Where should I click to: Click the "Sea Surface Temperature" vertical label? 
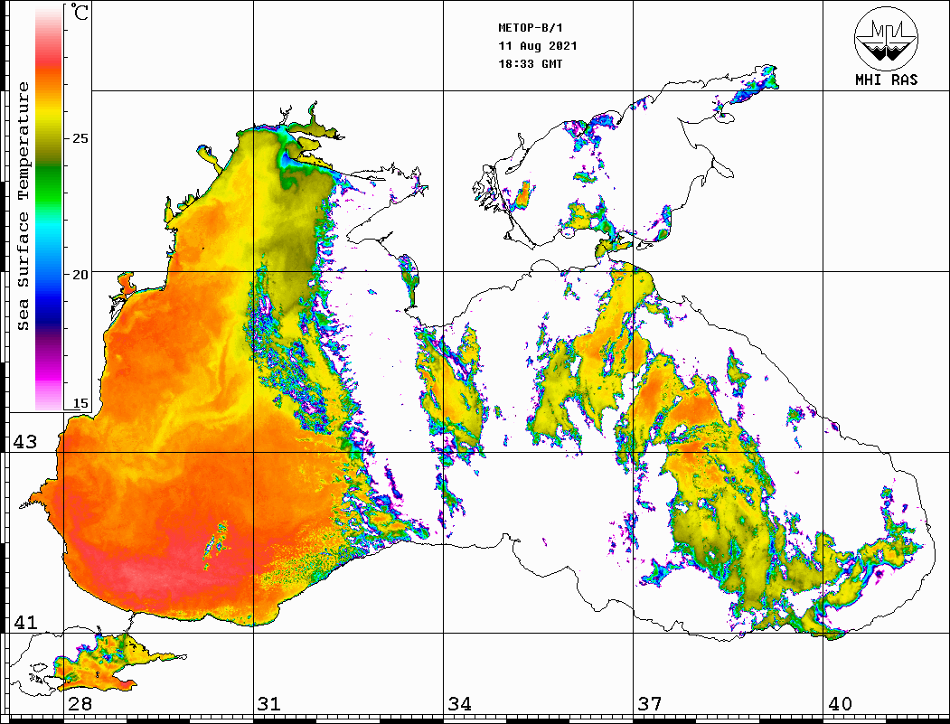click(23, 207)
